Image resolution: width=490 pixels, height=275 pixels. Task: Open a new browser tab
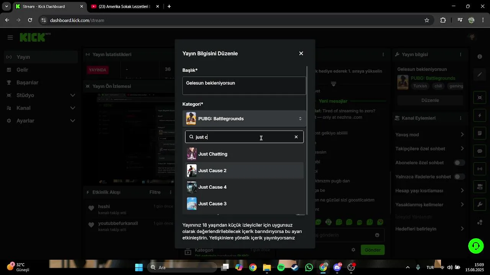pyautogui.click(x=169, y=6)
